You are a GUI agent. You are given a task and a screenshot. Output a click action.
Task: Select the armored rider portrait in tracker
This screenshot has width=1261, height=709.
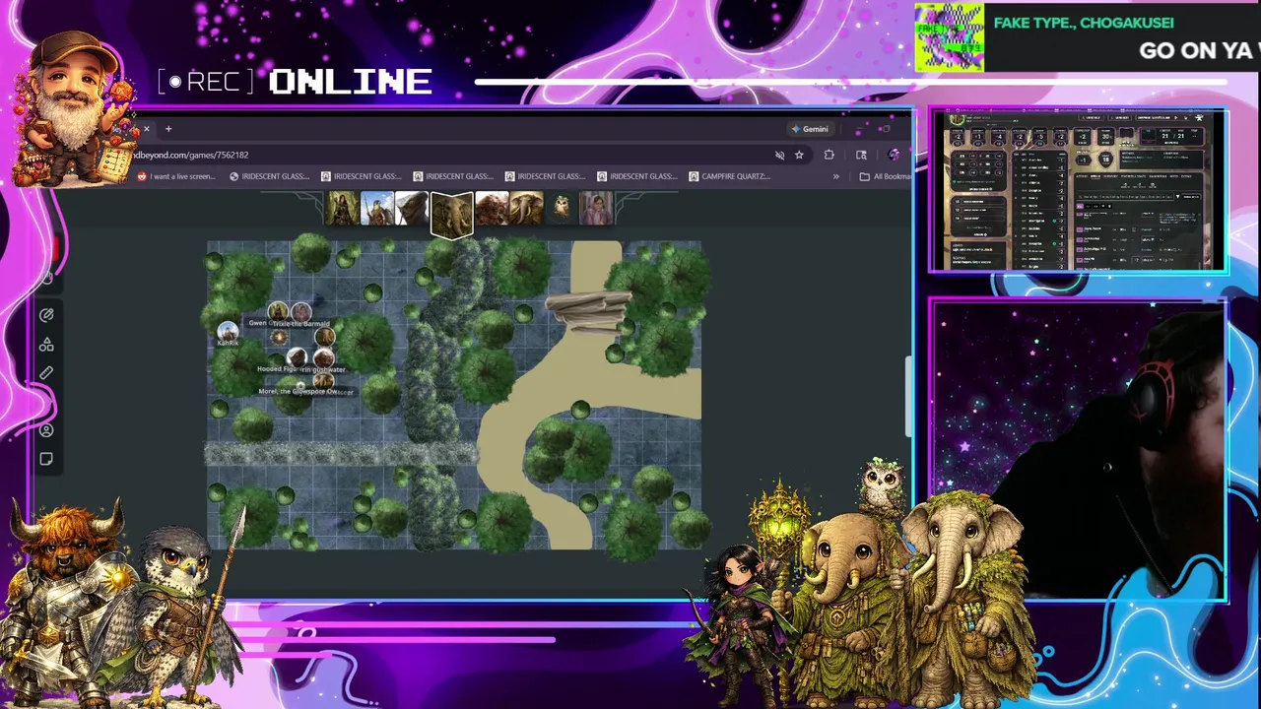377,208
